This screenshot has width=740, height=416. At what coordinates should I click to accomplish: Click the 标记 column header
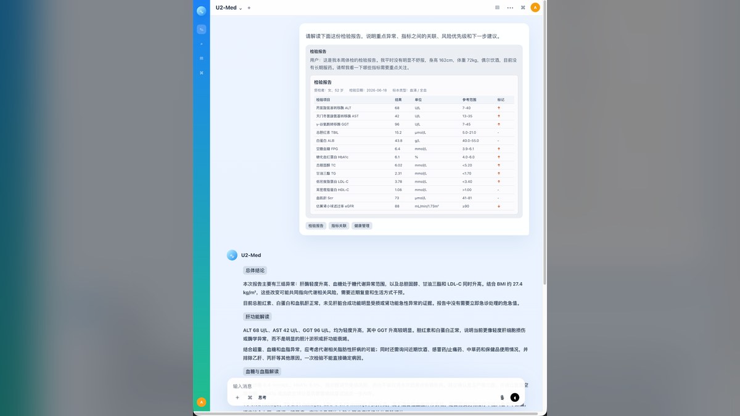coord(501,100)
